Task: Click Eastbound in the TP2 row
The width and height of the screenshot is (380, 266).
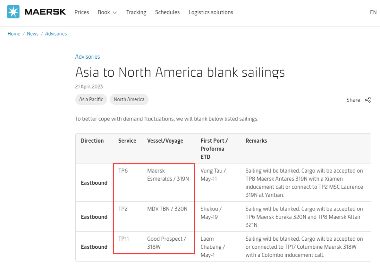Action: click(x=94, y=217)
